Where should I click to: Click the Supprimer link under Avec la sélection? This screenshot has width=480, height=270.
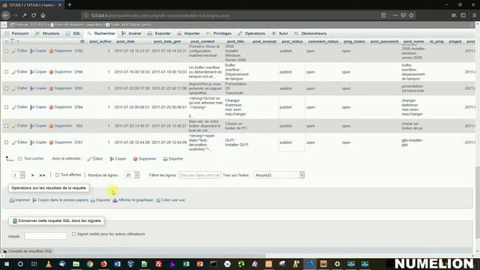point(145,159)
